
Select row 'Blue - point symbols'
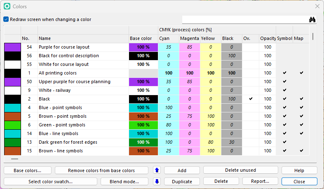pos(157,108)
